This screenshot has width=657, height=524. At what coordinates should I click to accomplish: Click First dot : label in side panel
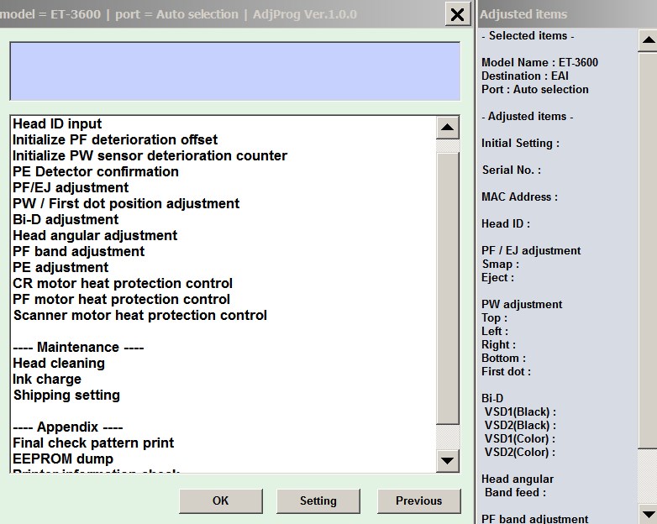[506, 371]
